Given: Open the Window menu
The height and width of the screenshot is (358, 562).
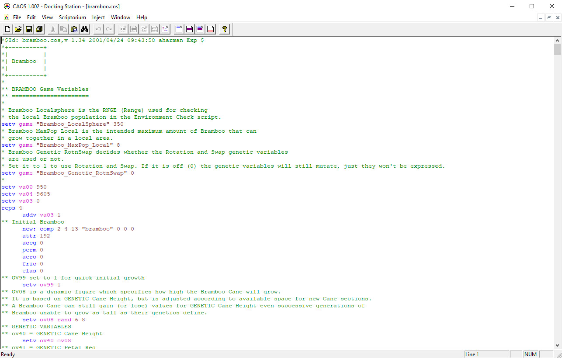Looking at the screenshot, I should pos(121,17).
